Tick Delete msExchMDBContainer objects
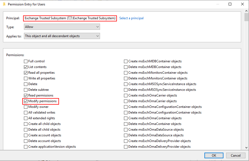This screenshot has width=249, height=161. click(126, 67)
